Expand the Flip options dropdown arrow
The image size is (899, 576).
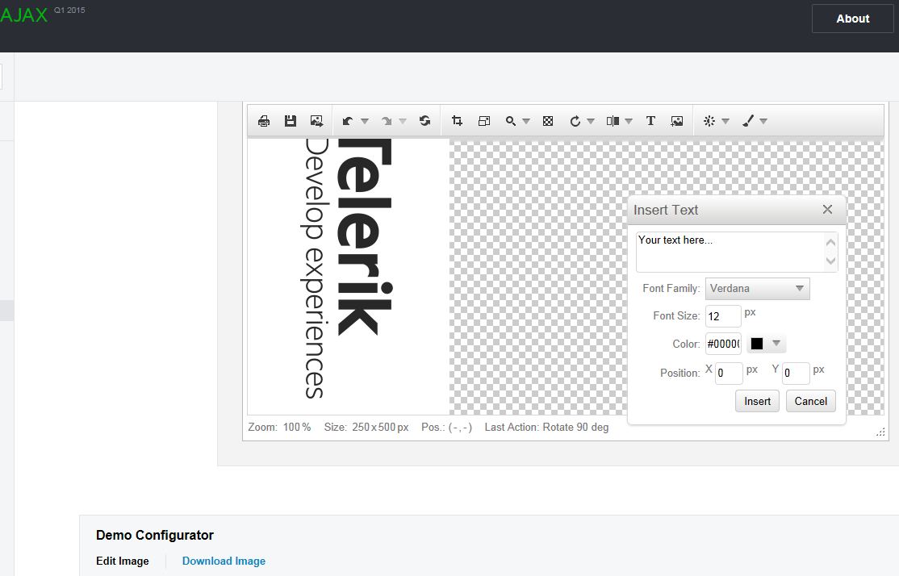coord(629,121)
